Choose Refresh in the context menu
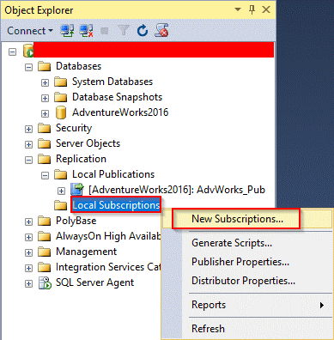This screenshot has width=334, height=340. pyautogui.click(x=208, y=329)
